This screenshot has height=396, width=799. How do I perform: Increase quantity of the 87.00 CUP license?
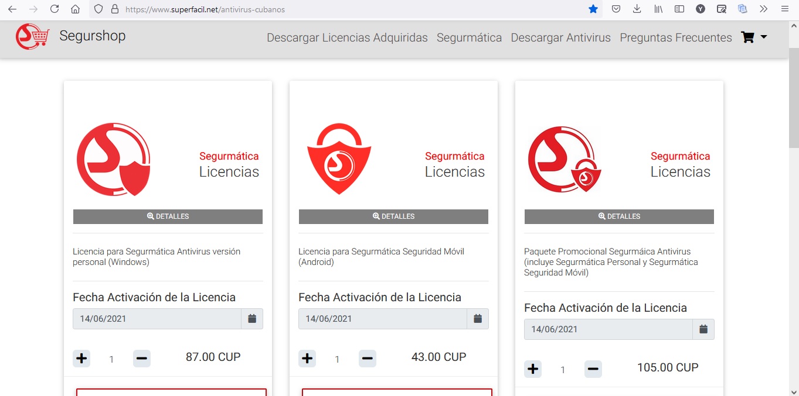81,359
